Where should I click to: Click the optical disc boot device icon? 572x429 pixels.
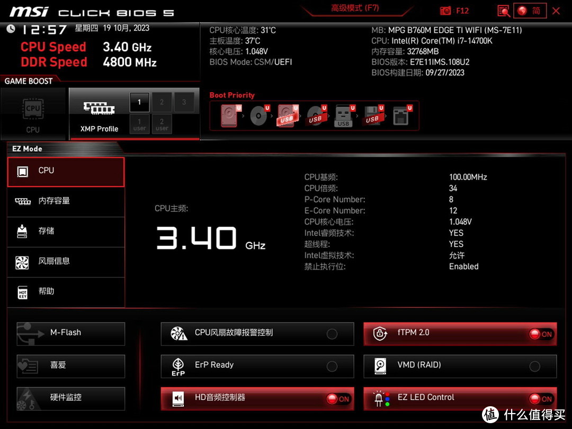[x=259, y=115]
